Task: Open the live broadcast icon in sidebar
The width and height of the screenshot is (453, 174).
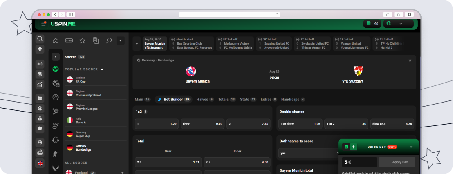Action: point(40,64)
